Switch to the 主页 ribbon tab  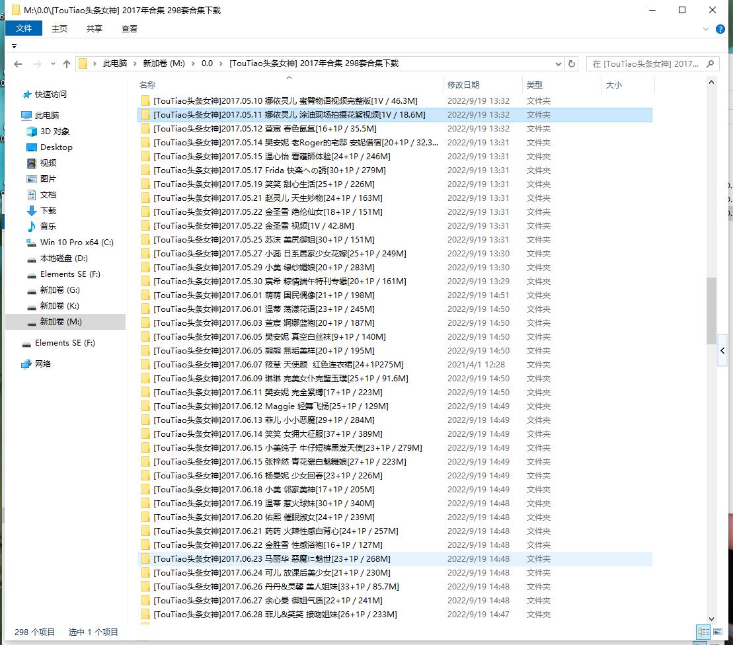[59, 29]
